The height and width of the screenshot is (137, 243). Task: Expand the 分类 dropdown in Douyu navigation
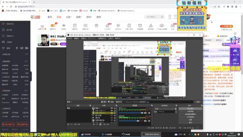[x=69, y=17]
